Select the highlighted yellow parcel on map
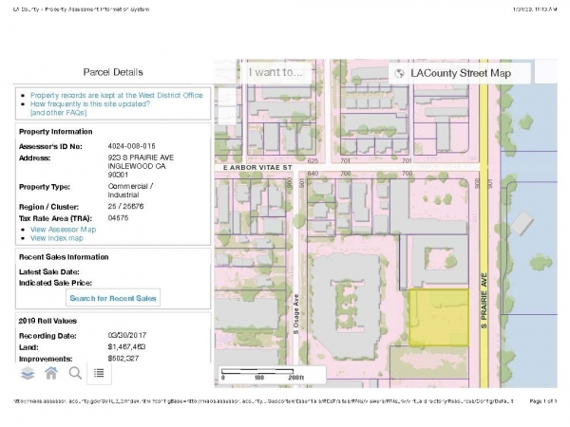This screenshot has width=570, height=427. click(439, 318)
